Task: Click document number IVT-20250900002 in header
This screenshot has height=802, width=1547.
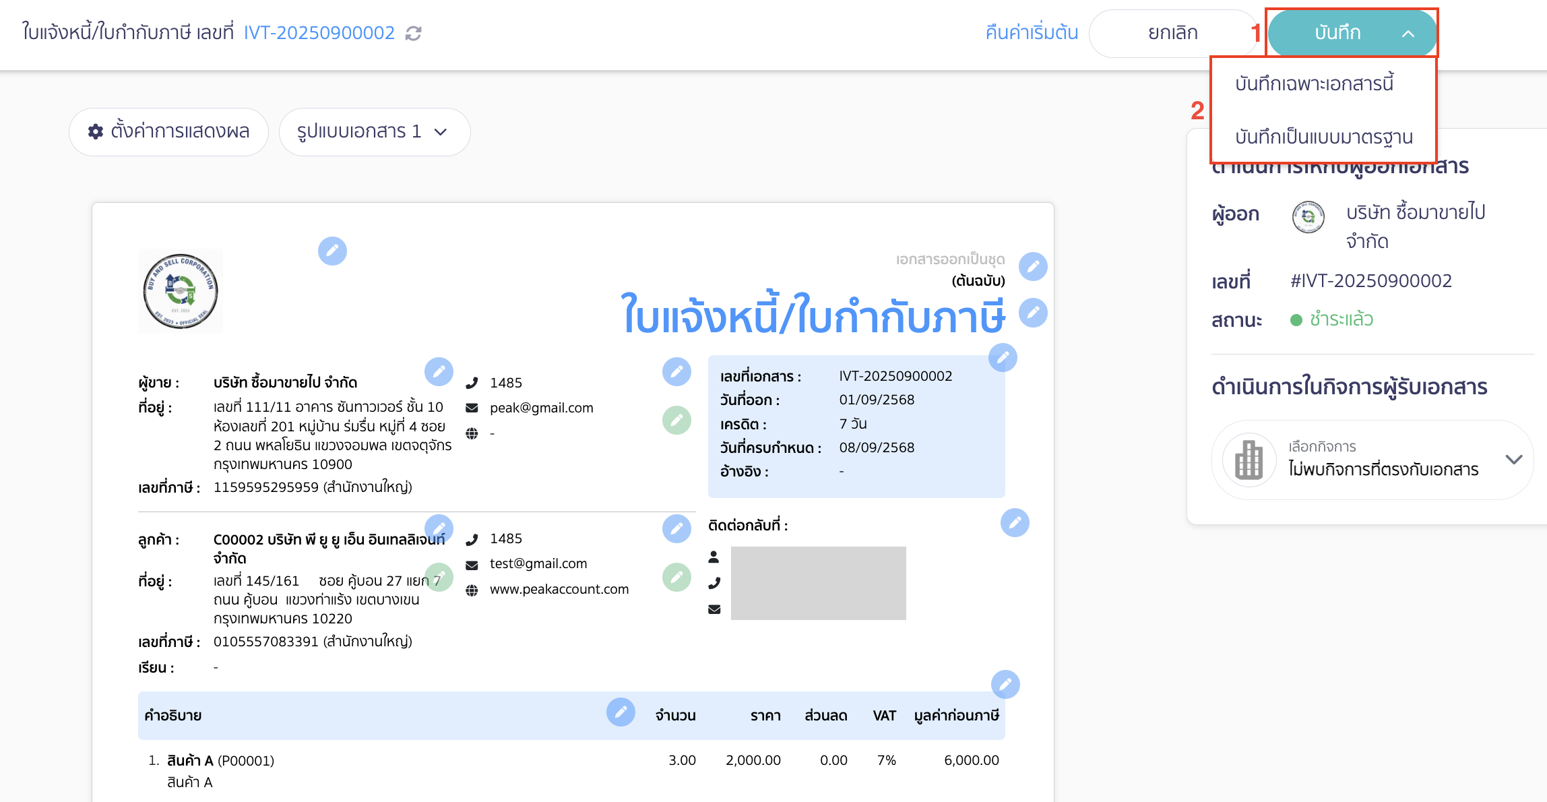Action: 319,32
